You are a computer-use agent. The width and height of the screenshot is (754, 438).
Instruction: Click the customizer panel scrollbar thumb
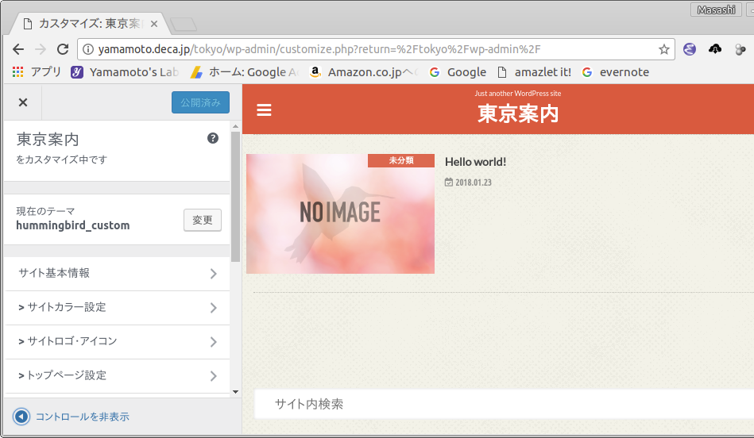tap(236, 197)
